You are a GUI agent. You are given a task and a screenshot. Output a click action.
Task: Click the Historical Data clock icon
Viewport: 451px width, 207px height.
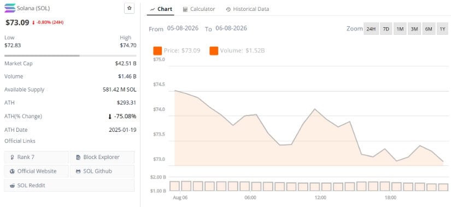[229, 9]
